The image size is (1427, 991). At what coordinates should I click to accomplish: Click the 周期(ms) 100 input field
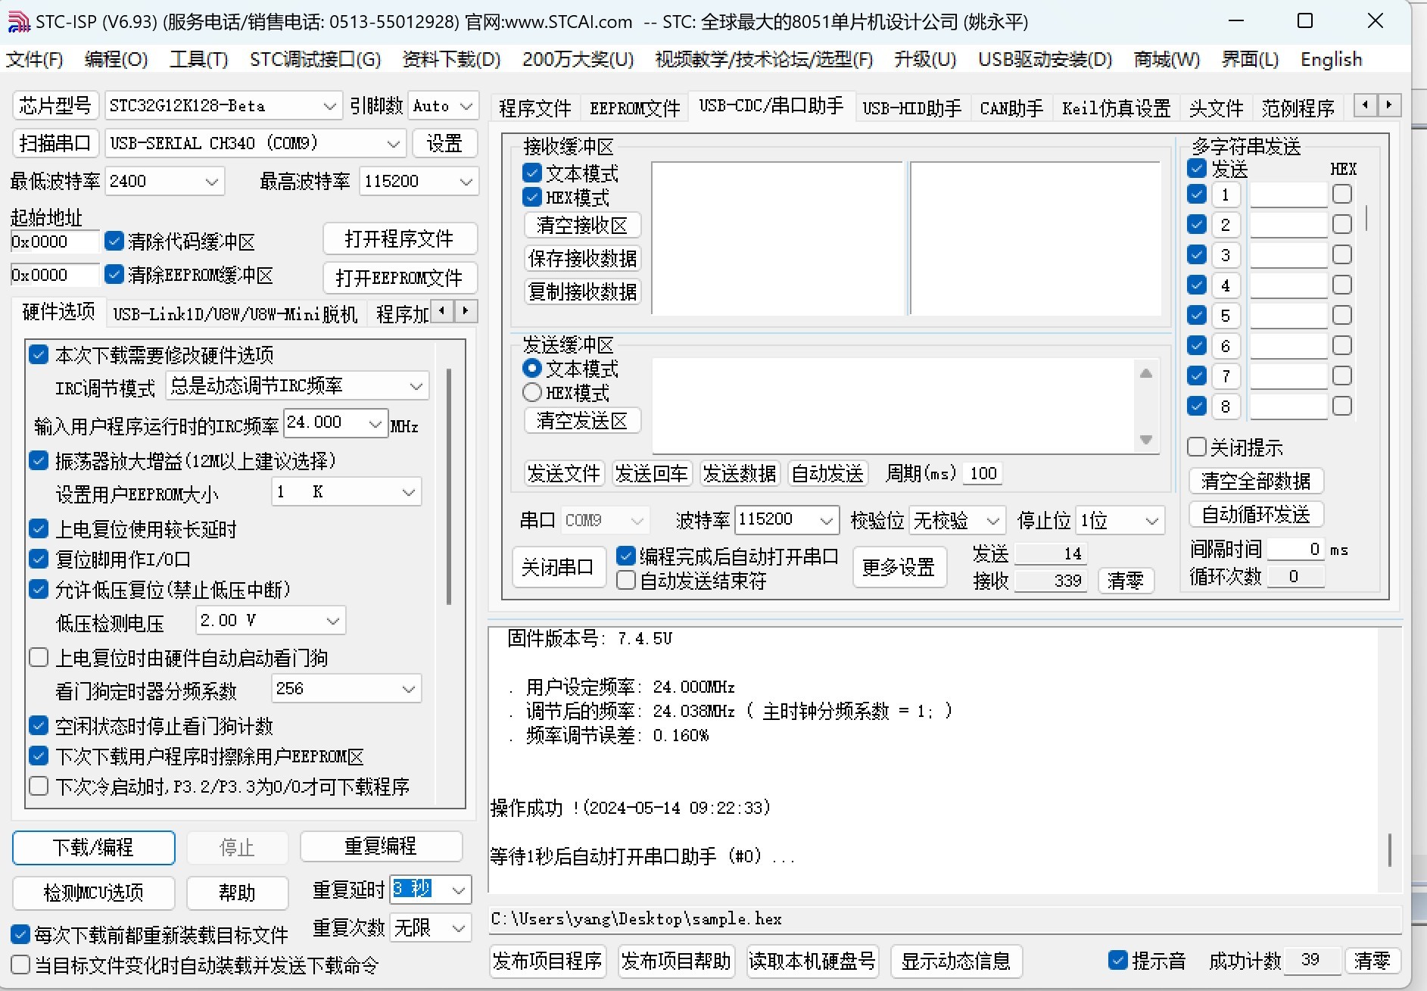pos(983,473)
